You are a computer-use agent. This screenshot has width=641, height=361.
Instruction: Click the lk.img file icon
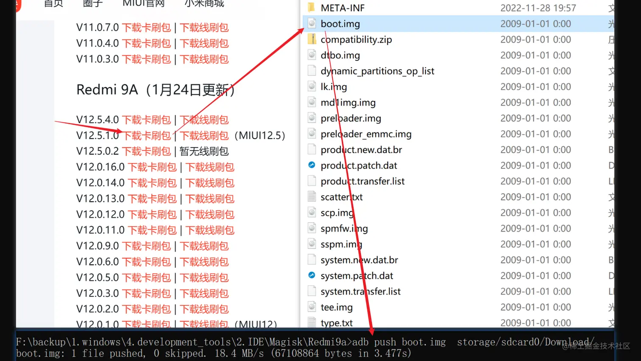tap(312, 87)
